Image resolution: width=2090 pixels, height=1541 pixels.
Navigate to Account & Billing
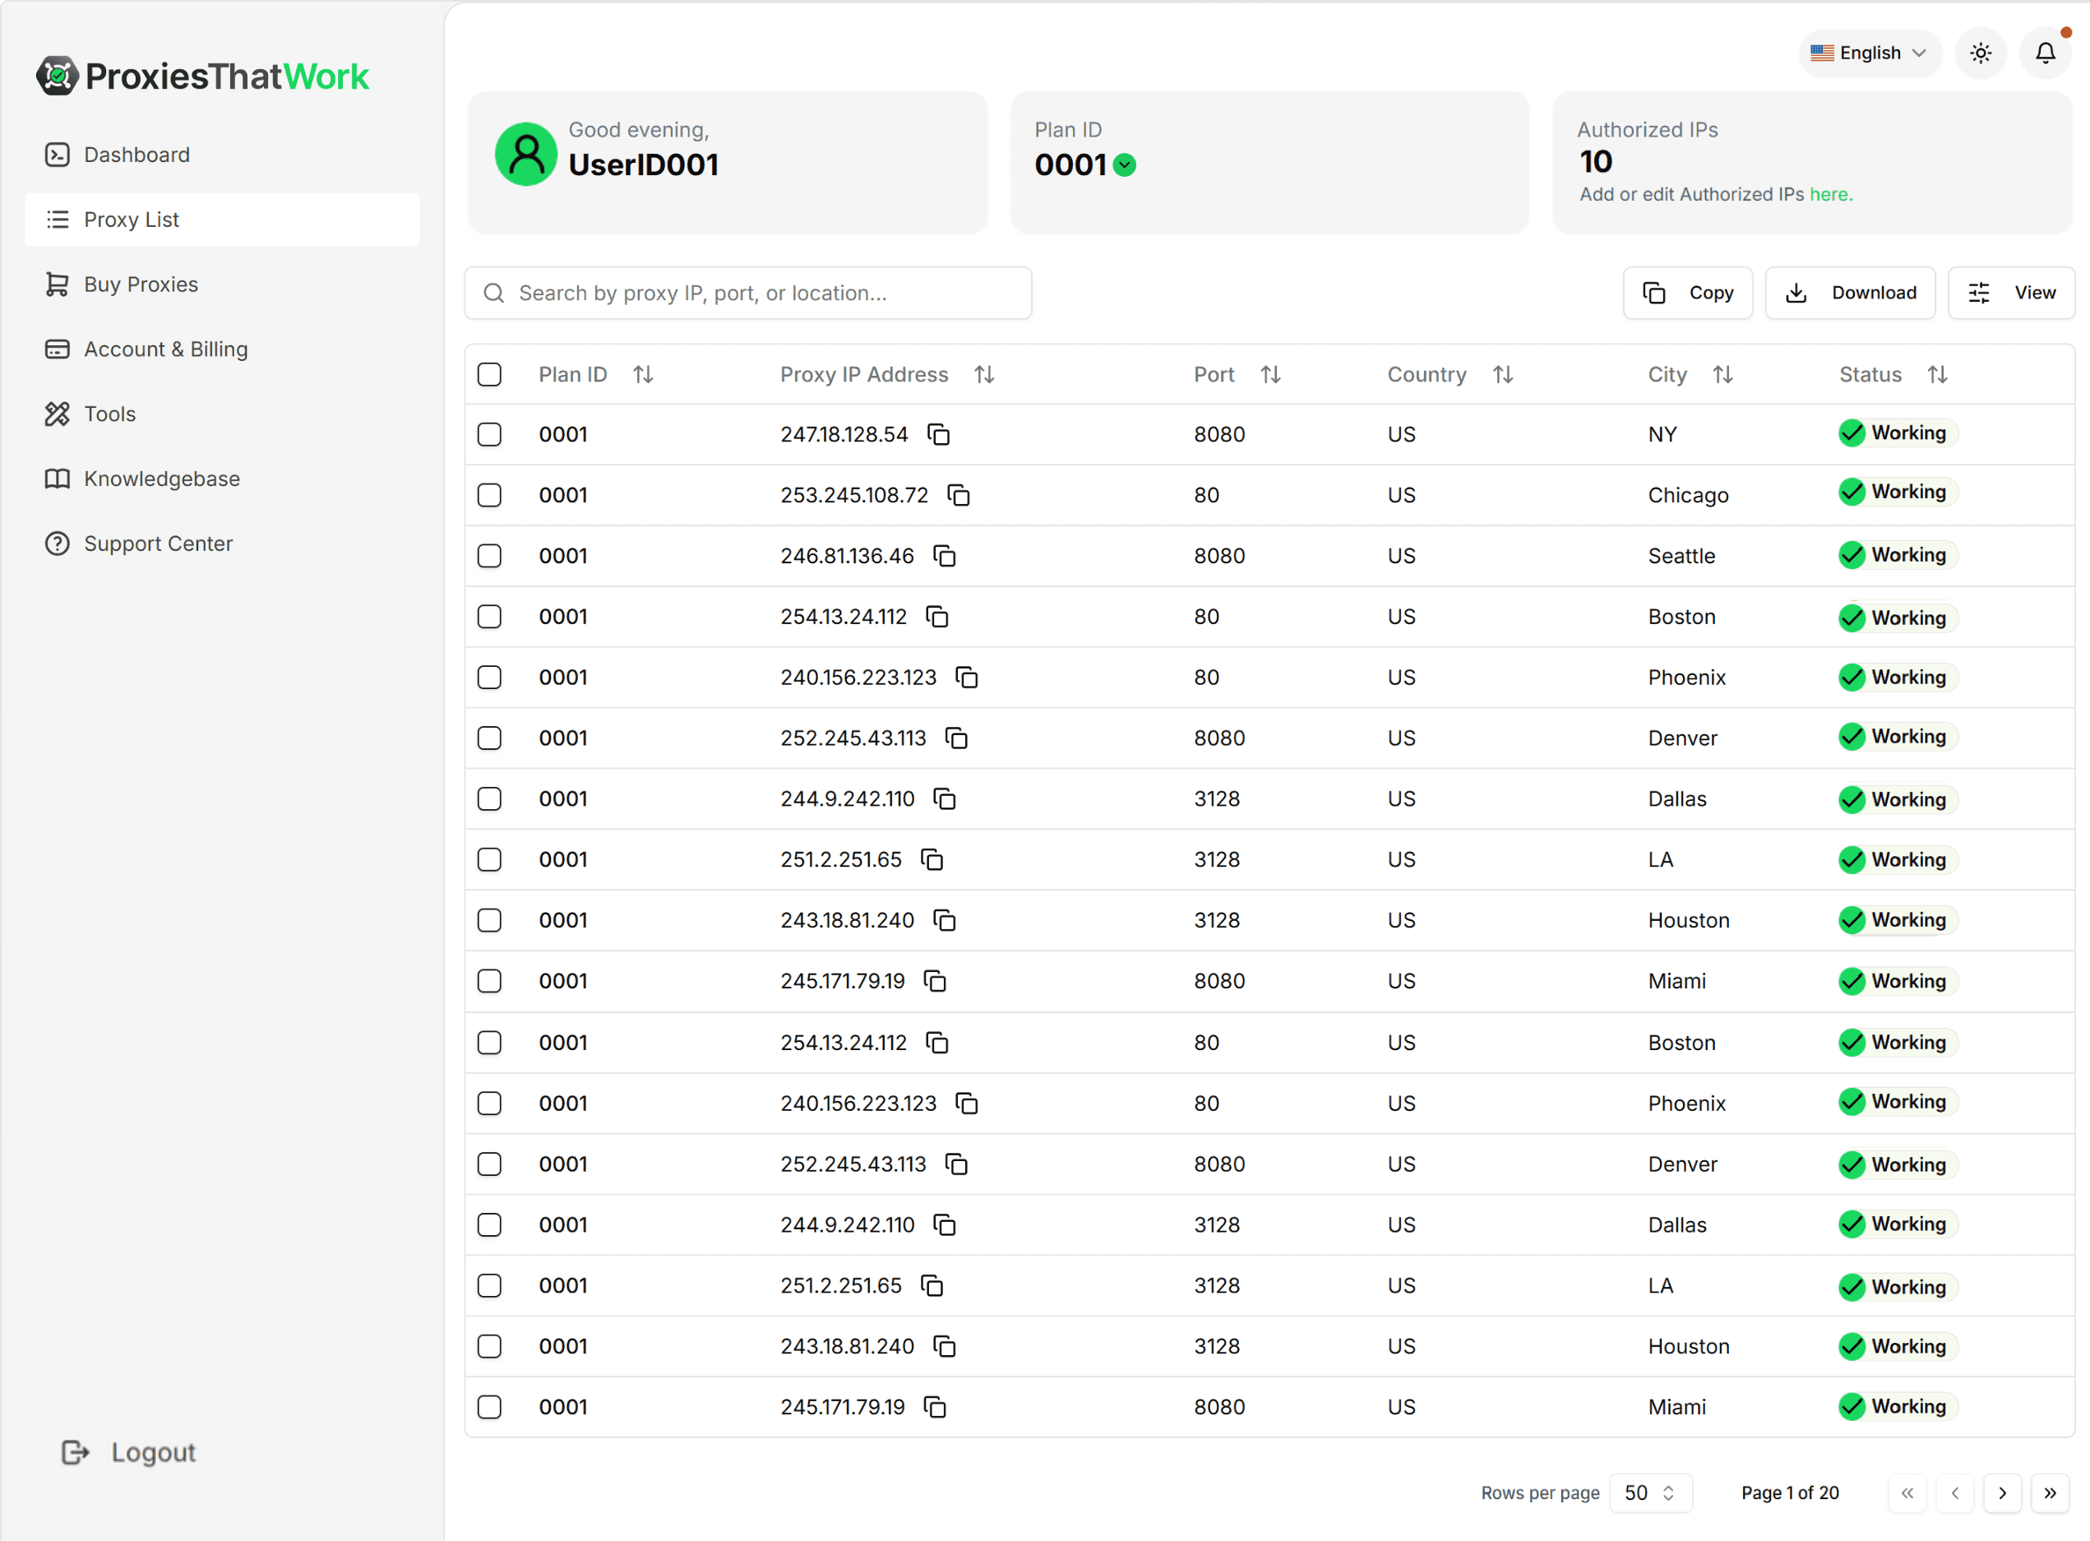coord(165,349)
